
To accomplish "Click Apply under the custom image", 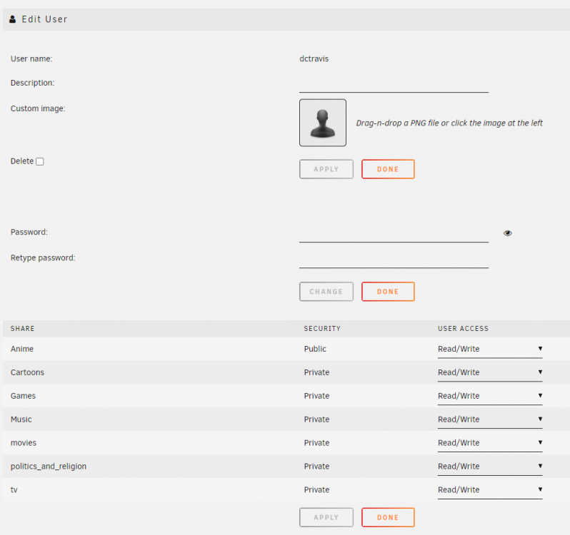I will coord(326,169).
